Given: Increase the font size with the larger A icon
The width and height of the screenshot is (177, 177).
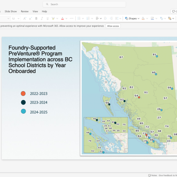Looking at the screenshot, I should (25, 19).
